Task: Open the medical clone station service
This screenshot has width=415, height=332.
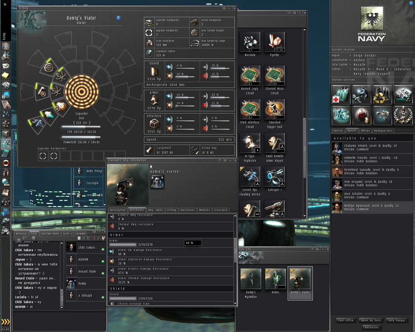Action: pos(341,94)
